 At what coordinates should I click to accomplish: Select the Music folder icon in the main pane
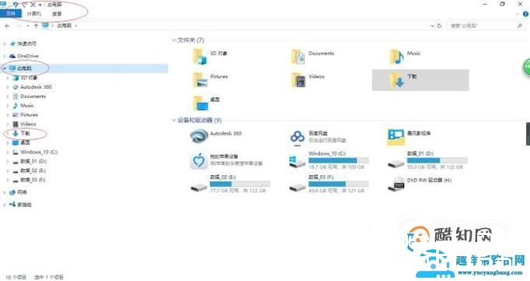tap(396, 57)
